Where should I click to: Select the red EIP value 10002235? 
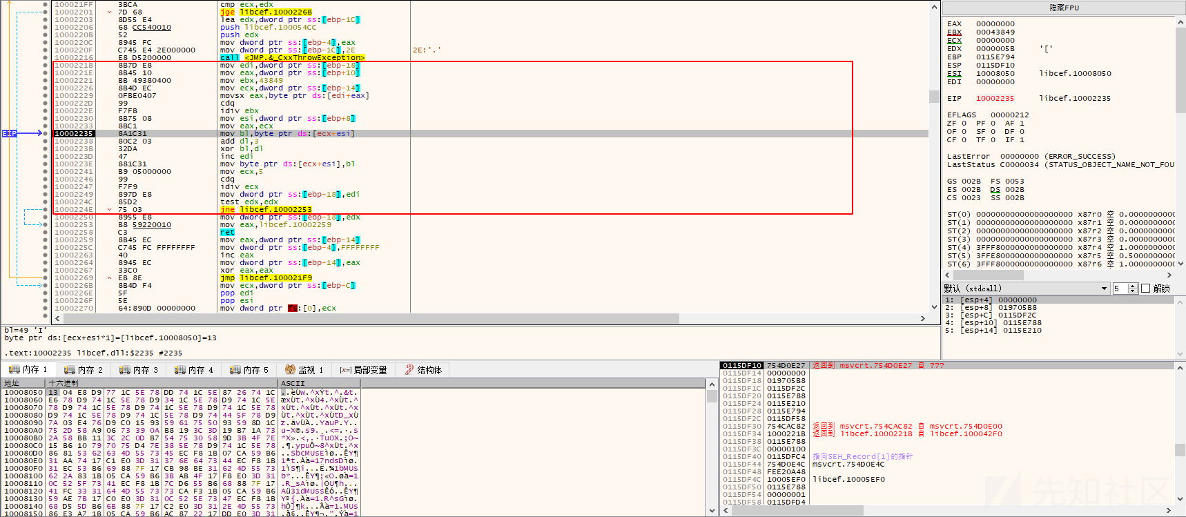tap(995, 98)
